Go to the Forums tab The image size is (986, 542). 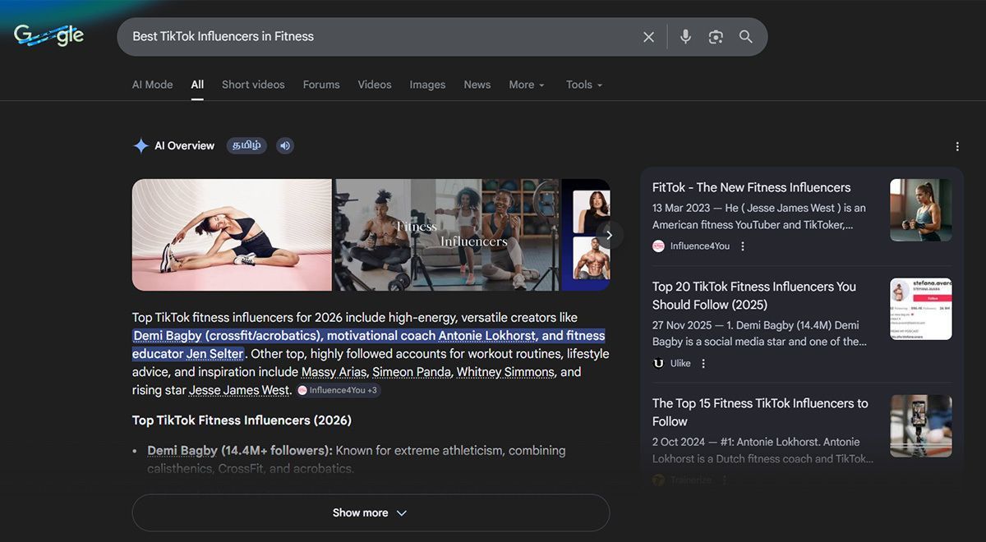321,85
